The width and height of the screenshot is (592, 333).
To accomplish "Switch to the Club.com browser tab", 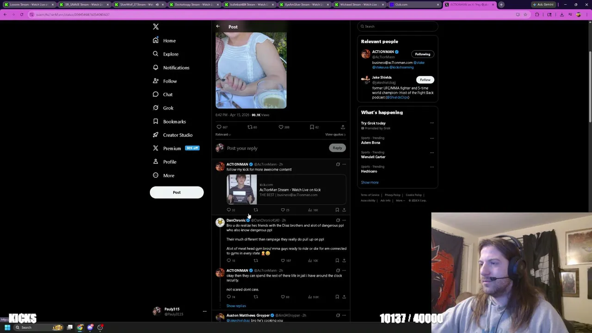I will click(x=414, y=5).
